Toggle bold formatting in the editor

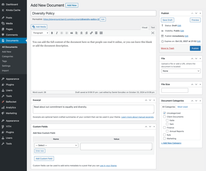[x=52, y=33]
